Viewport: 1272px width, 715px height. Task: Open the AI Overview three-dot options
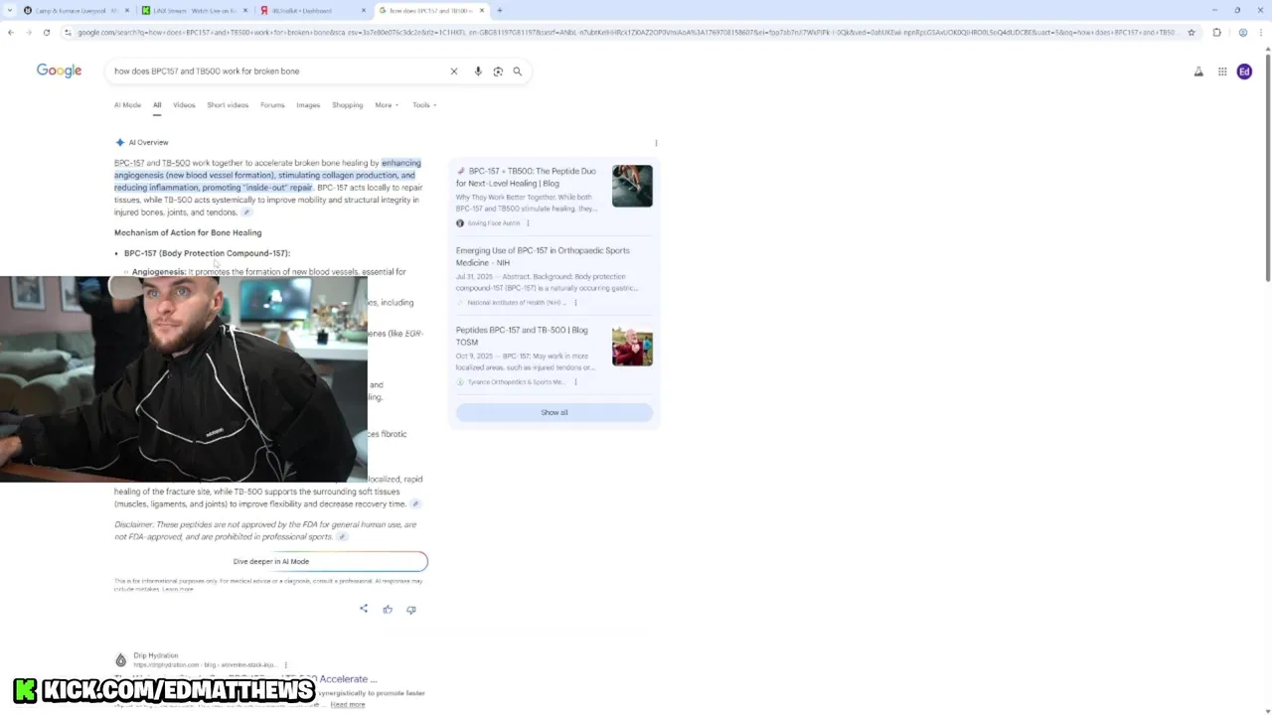656,143
